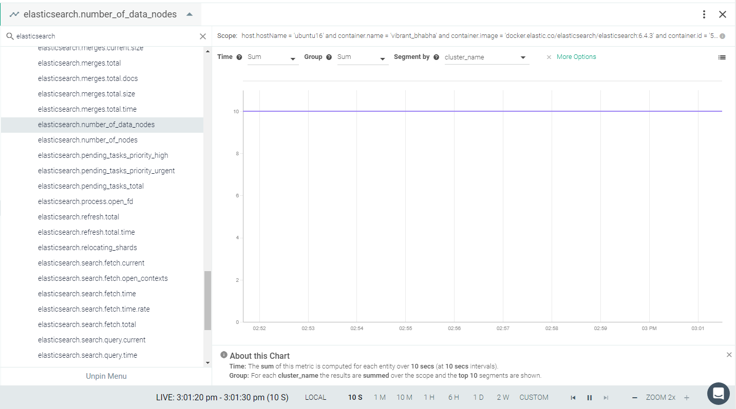Image resolution: width=736 pixels, height=409 pixels.
Task: Open the Time aggregation Sum dropdown
Action: point(273,57)
